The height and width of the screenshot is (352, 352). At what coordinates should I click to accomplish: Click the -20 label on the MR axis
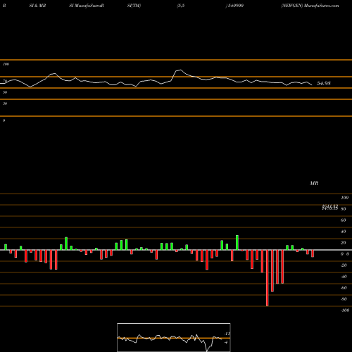[344, 265]
